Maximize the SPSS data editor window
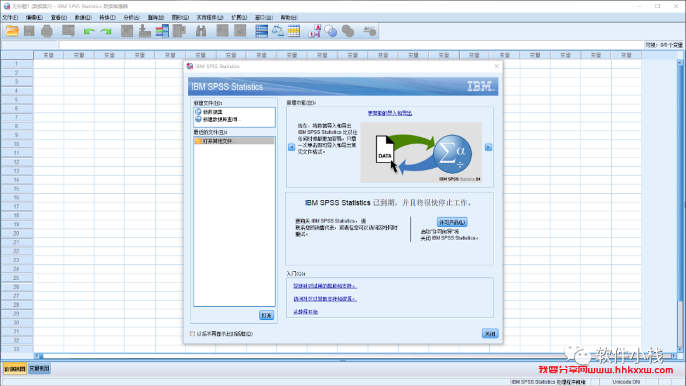686x386 pixels. [x=657, y=6]
